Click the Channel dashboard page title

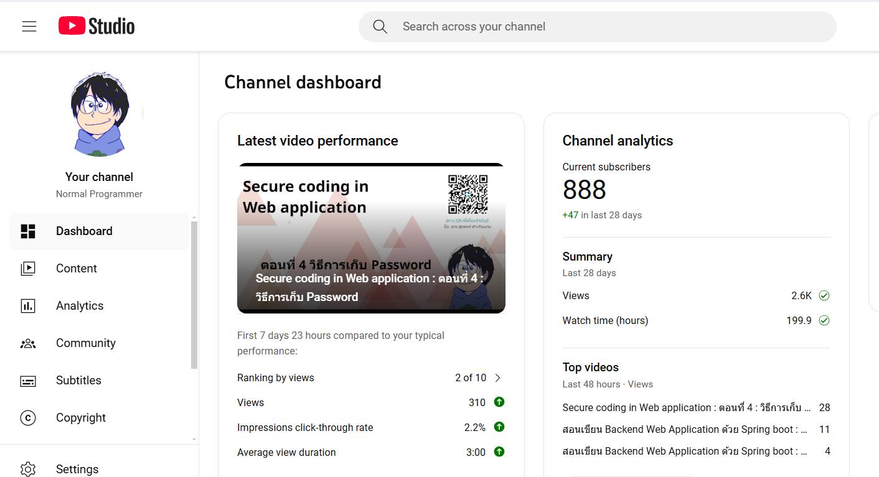point(303,82)
